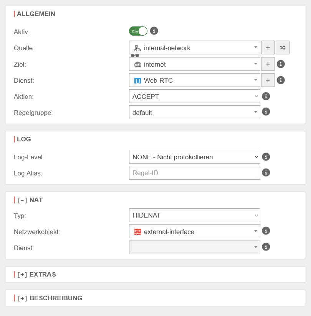This screenshot has width=311, height=316.
Task: Toggle the Aktiv switch off
Action: (138, 31)
